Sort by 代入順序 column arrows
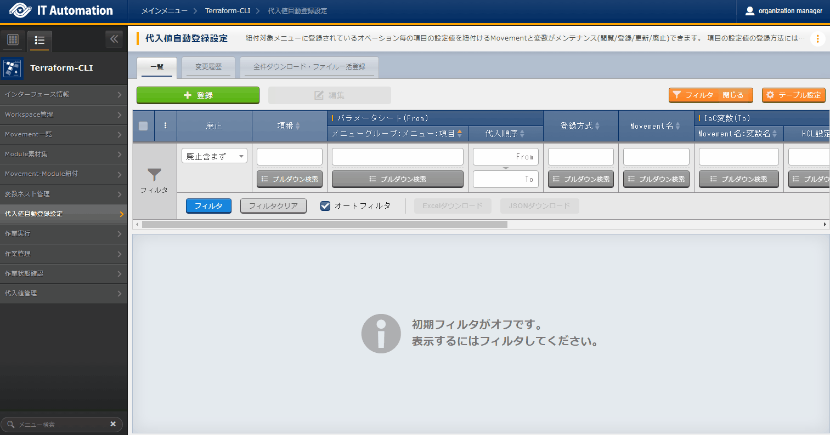The width and height of the screenshot is (830, 435). pos(522,134)
